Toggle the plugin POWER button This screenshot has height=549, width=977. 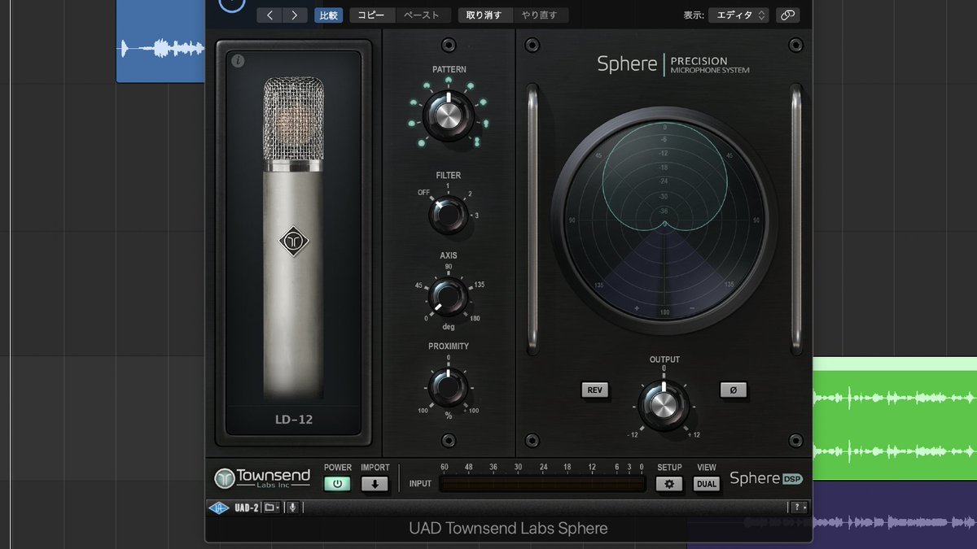[338, 484]
